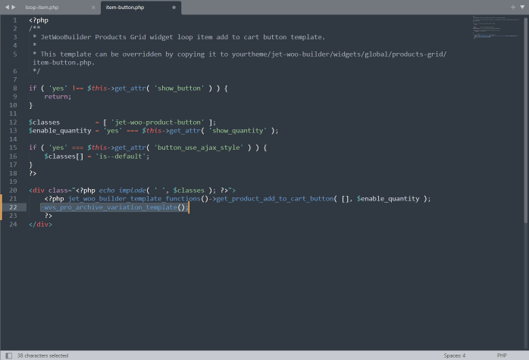Open the tab list dropdown arrow
The width and height of the screenshot is (529, 360).
coord(523,7)
